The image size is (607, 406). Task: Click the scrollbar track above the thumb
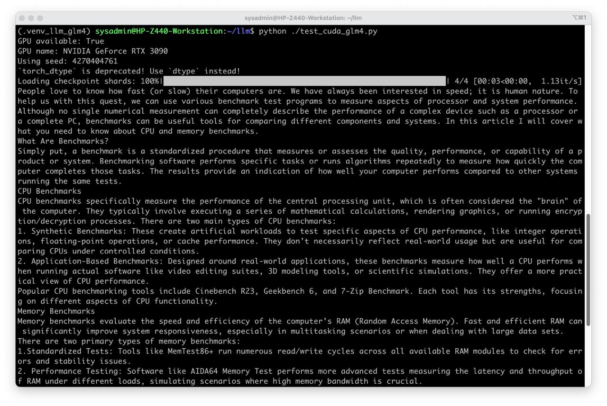pos(588,118)
